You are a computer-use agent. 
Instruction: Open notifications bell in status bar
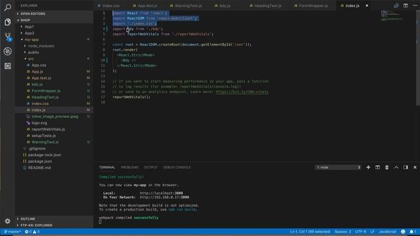tap(413, 231)
